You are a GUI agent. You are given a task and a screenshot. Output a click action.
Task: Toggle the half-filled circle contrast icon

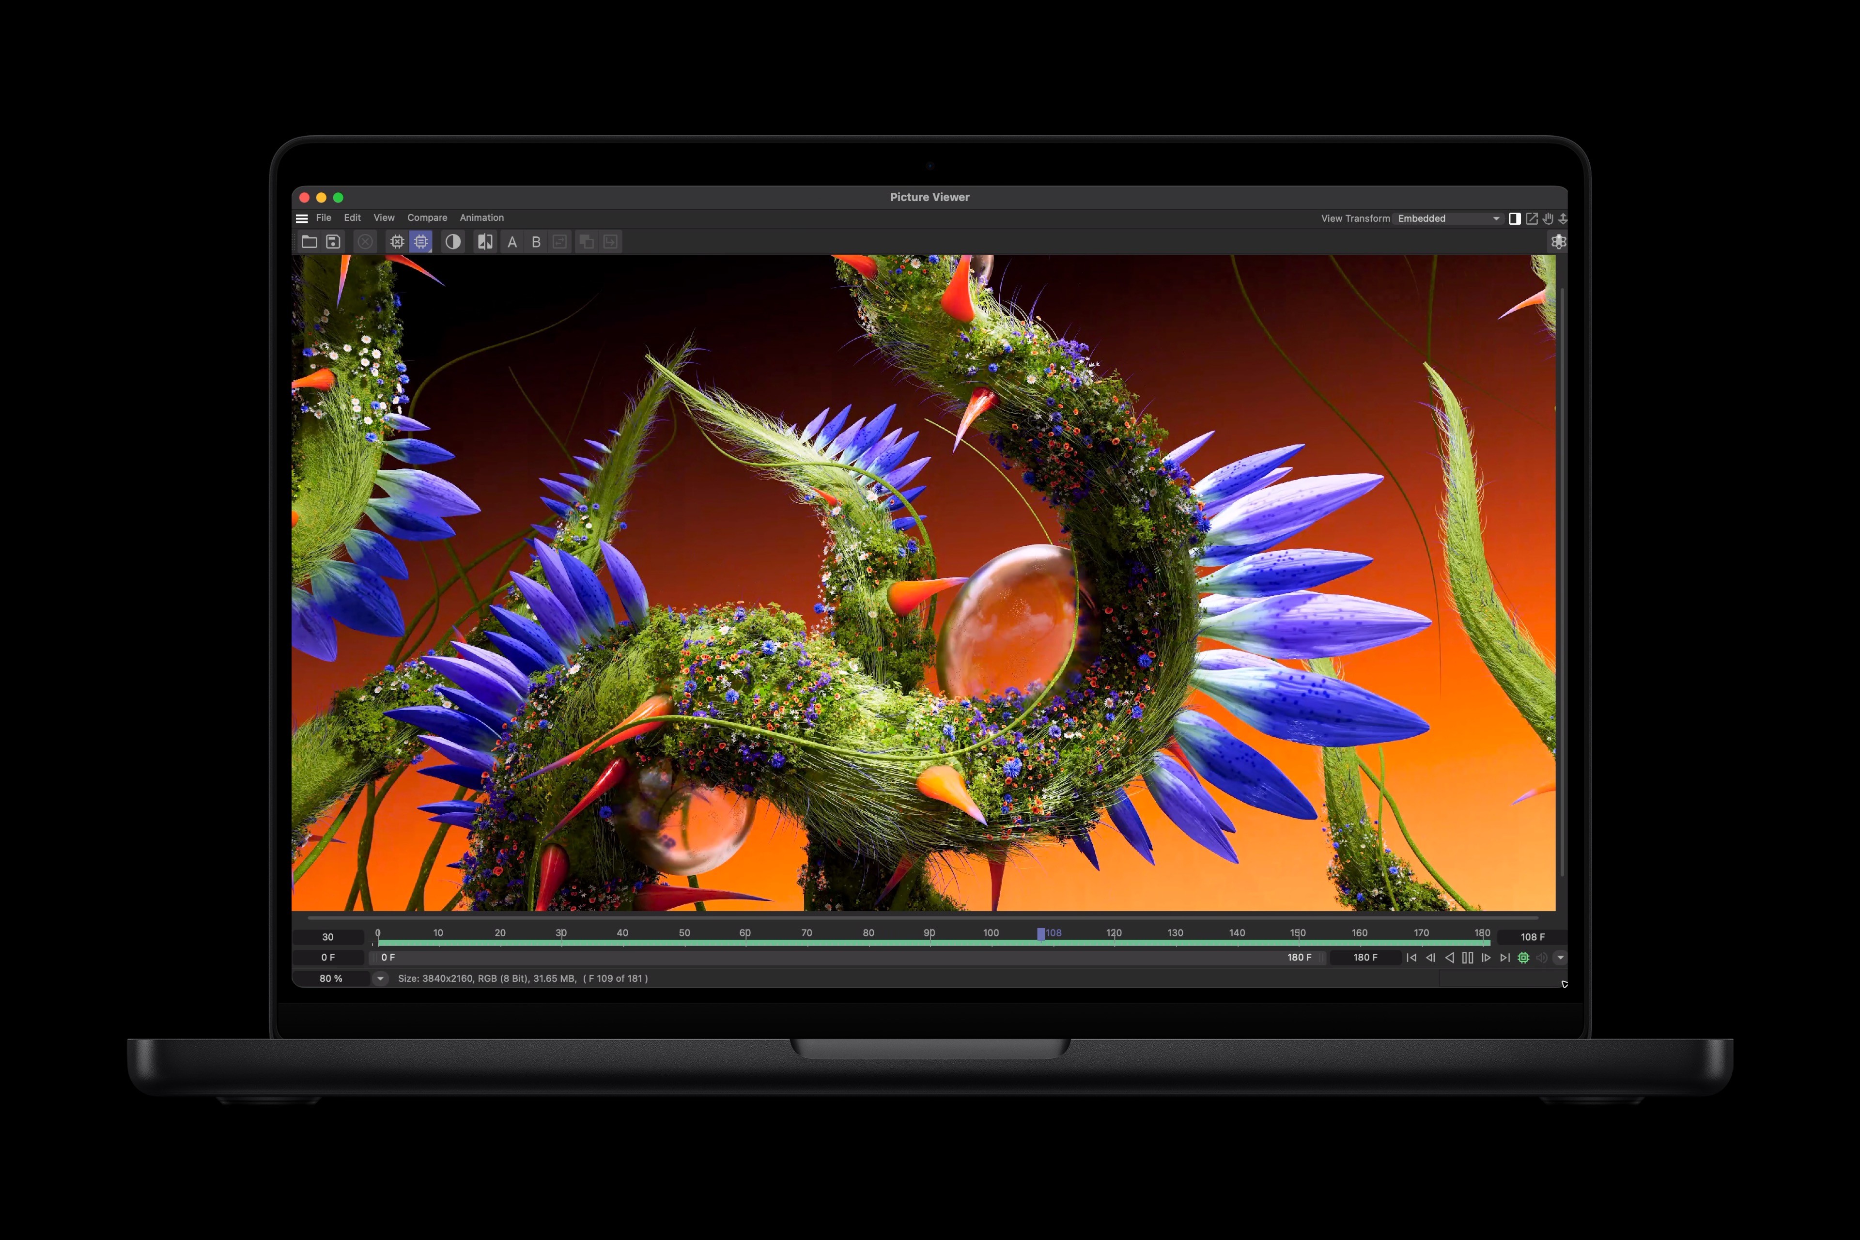(x=453, y=242)
